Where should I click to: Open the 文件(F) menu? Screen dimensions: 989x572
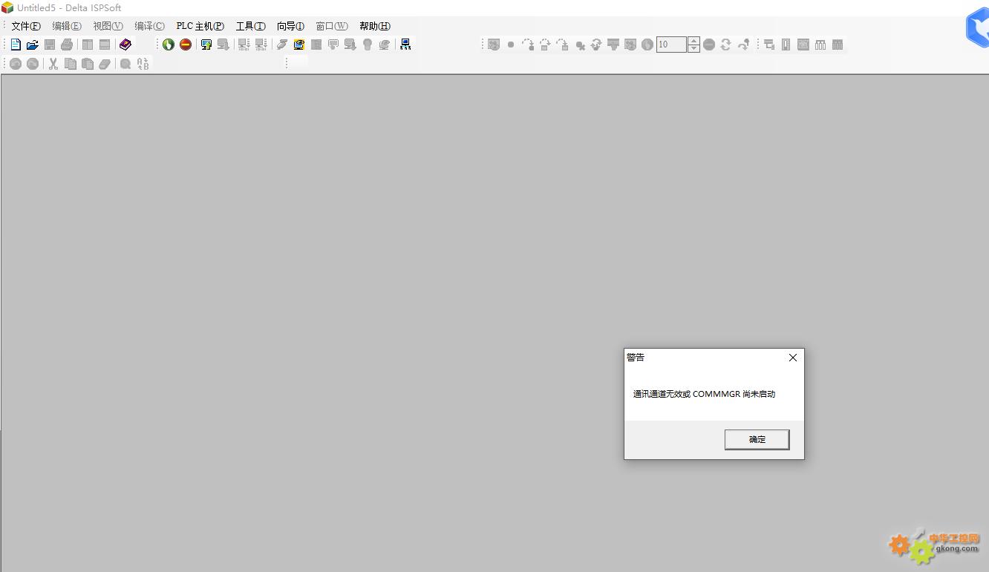(25, 26)
